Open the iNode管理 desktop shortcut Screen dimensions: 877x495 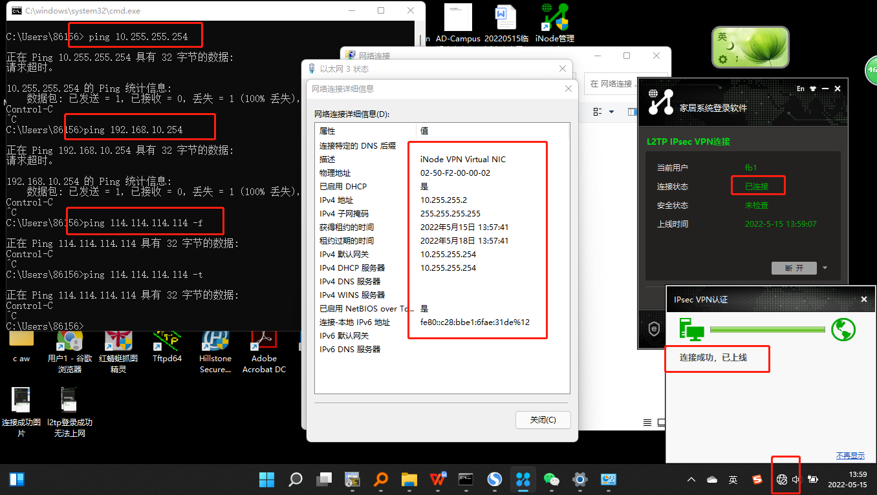click(x=555, y=23)
